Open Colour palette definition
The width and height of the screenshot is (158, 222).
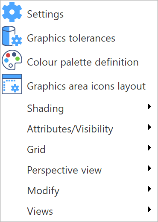click(83, 62)
